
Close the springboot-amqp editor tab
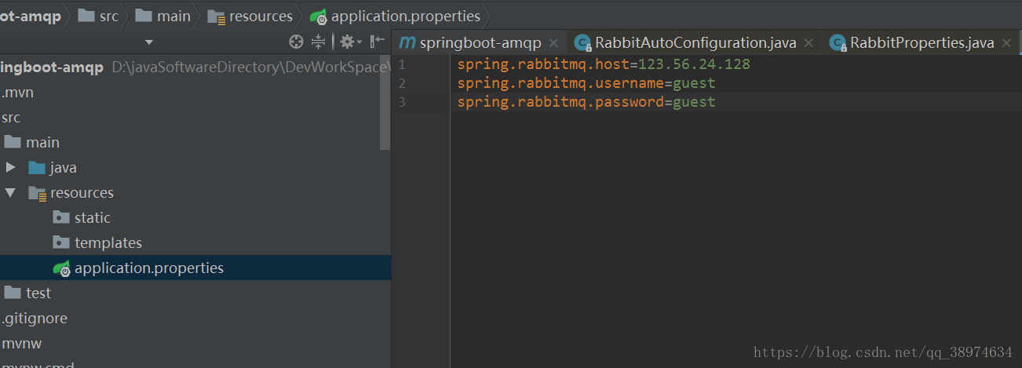point(553,43)
